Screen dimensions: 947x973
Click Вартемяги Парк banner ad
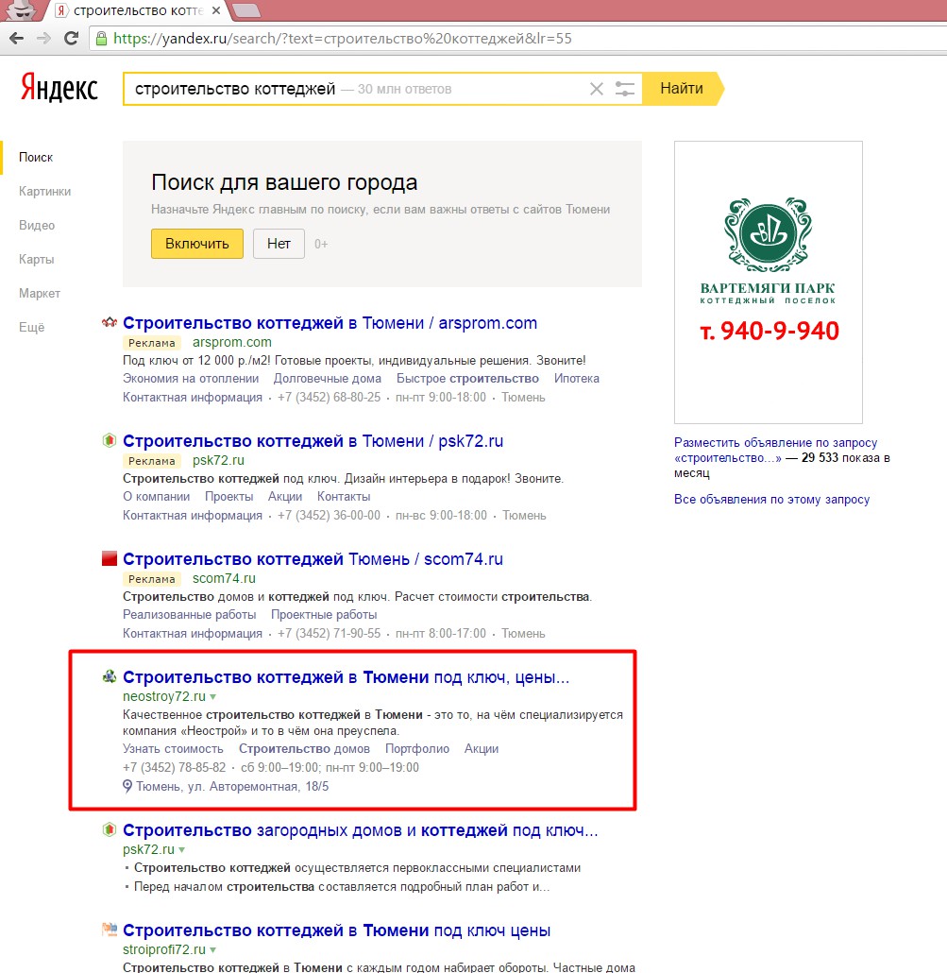[769, 282]
